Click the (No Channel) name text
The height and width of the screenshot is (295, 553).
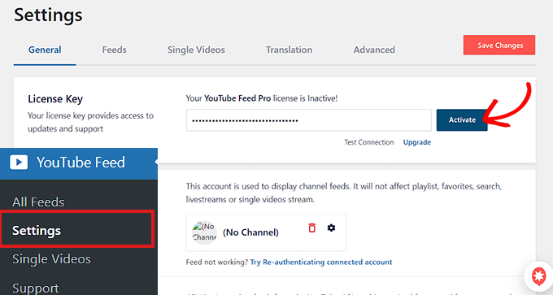pos(250,232)
